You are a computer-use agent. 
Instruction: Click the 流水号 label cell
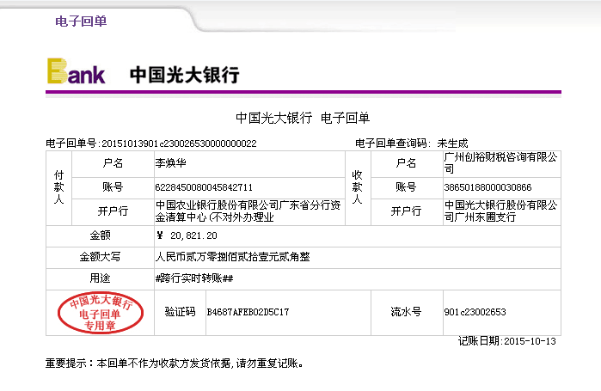pyautogui.click(x=407, y=312)
